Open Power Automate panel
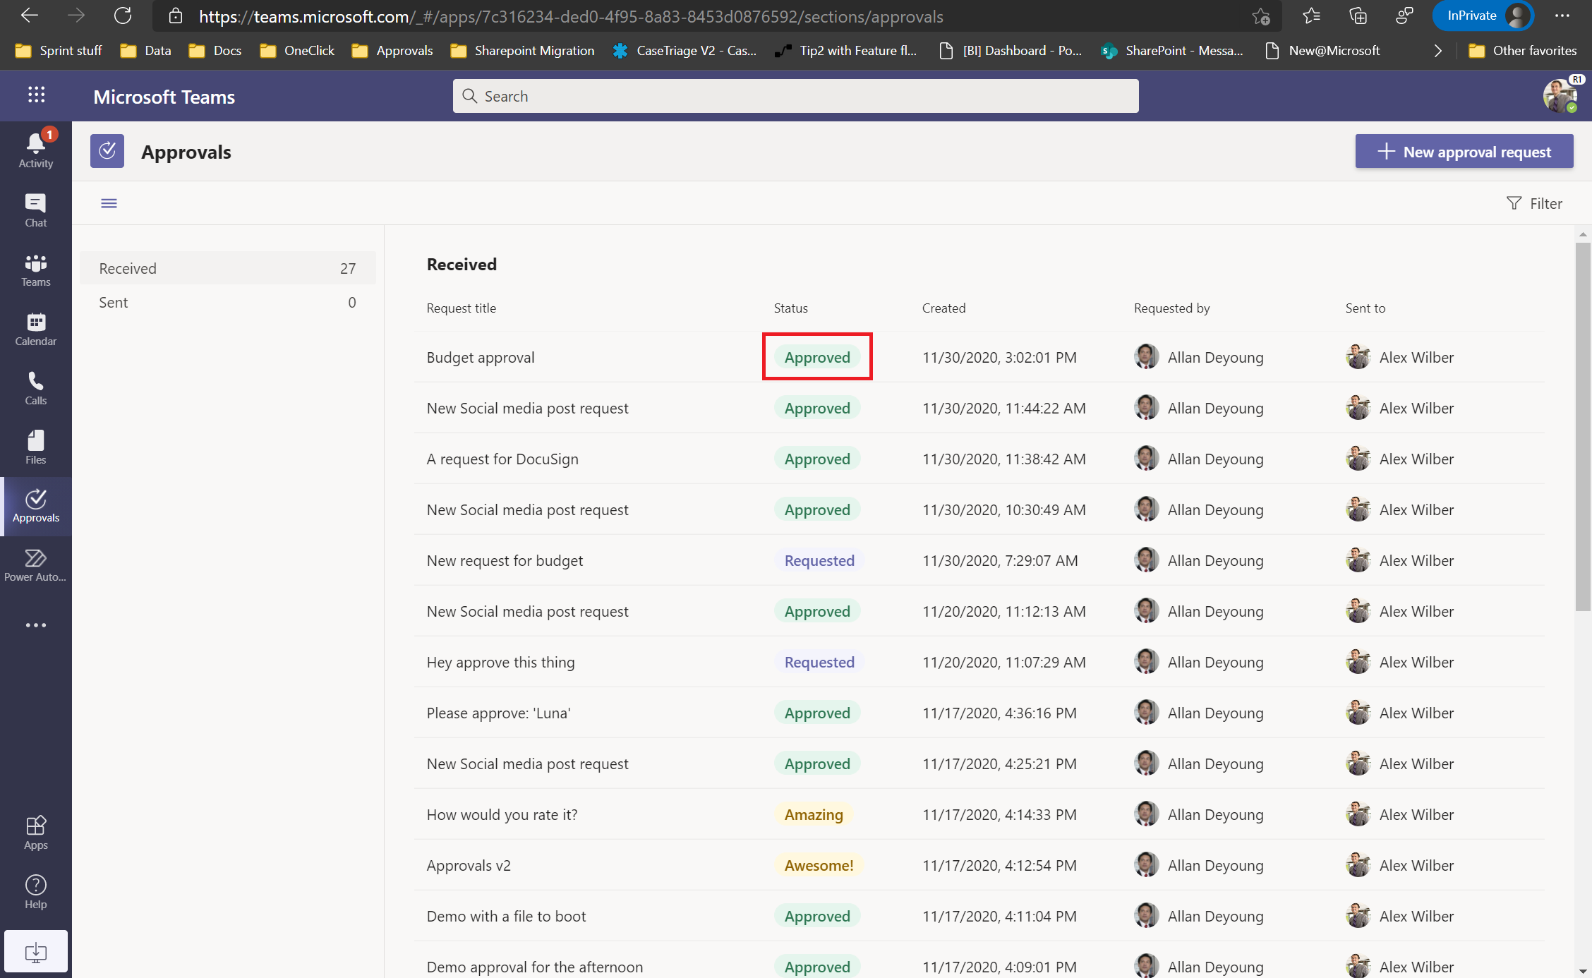This screenshot has height=978, width=1592. pos(35,565)
